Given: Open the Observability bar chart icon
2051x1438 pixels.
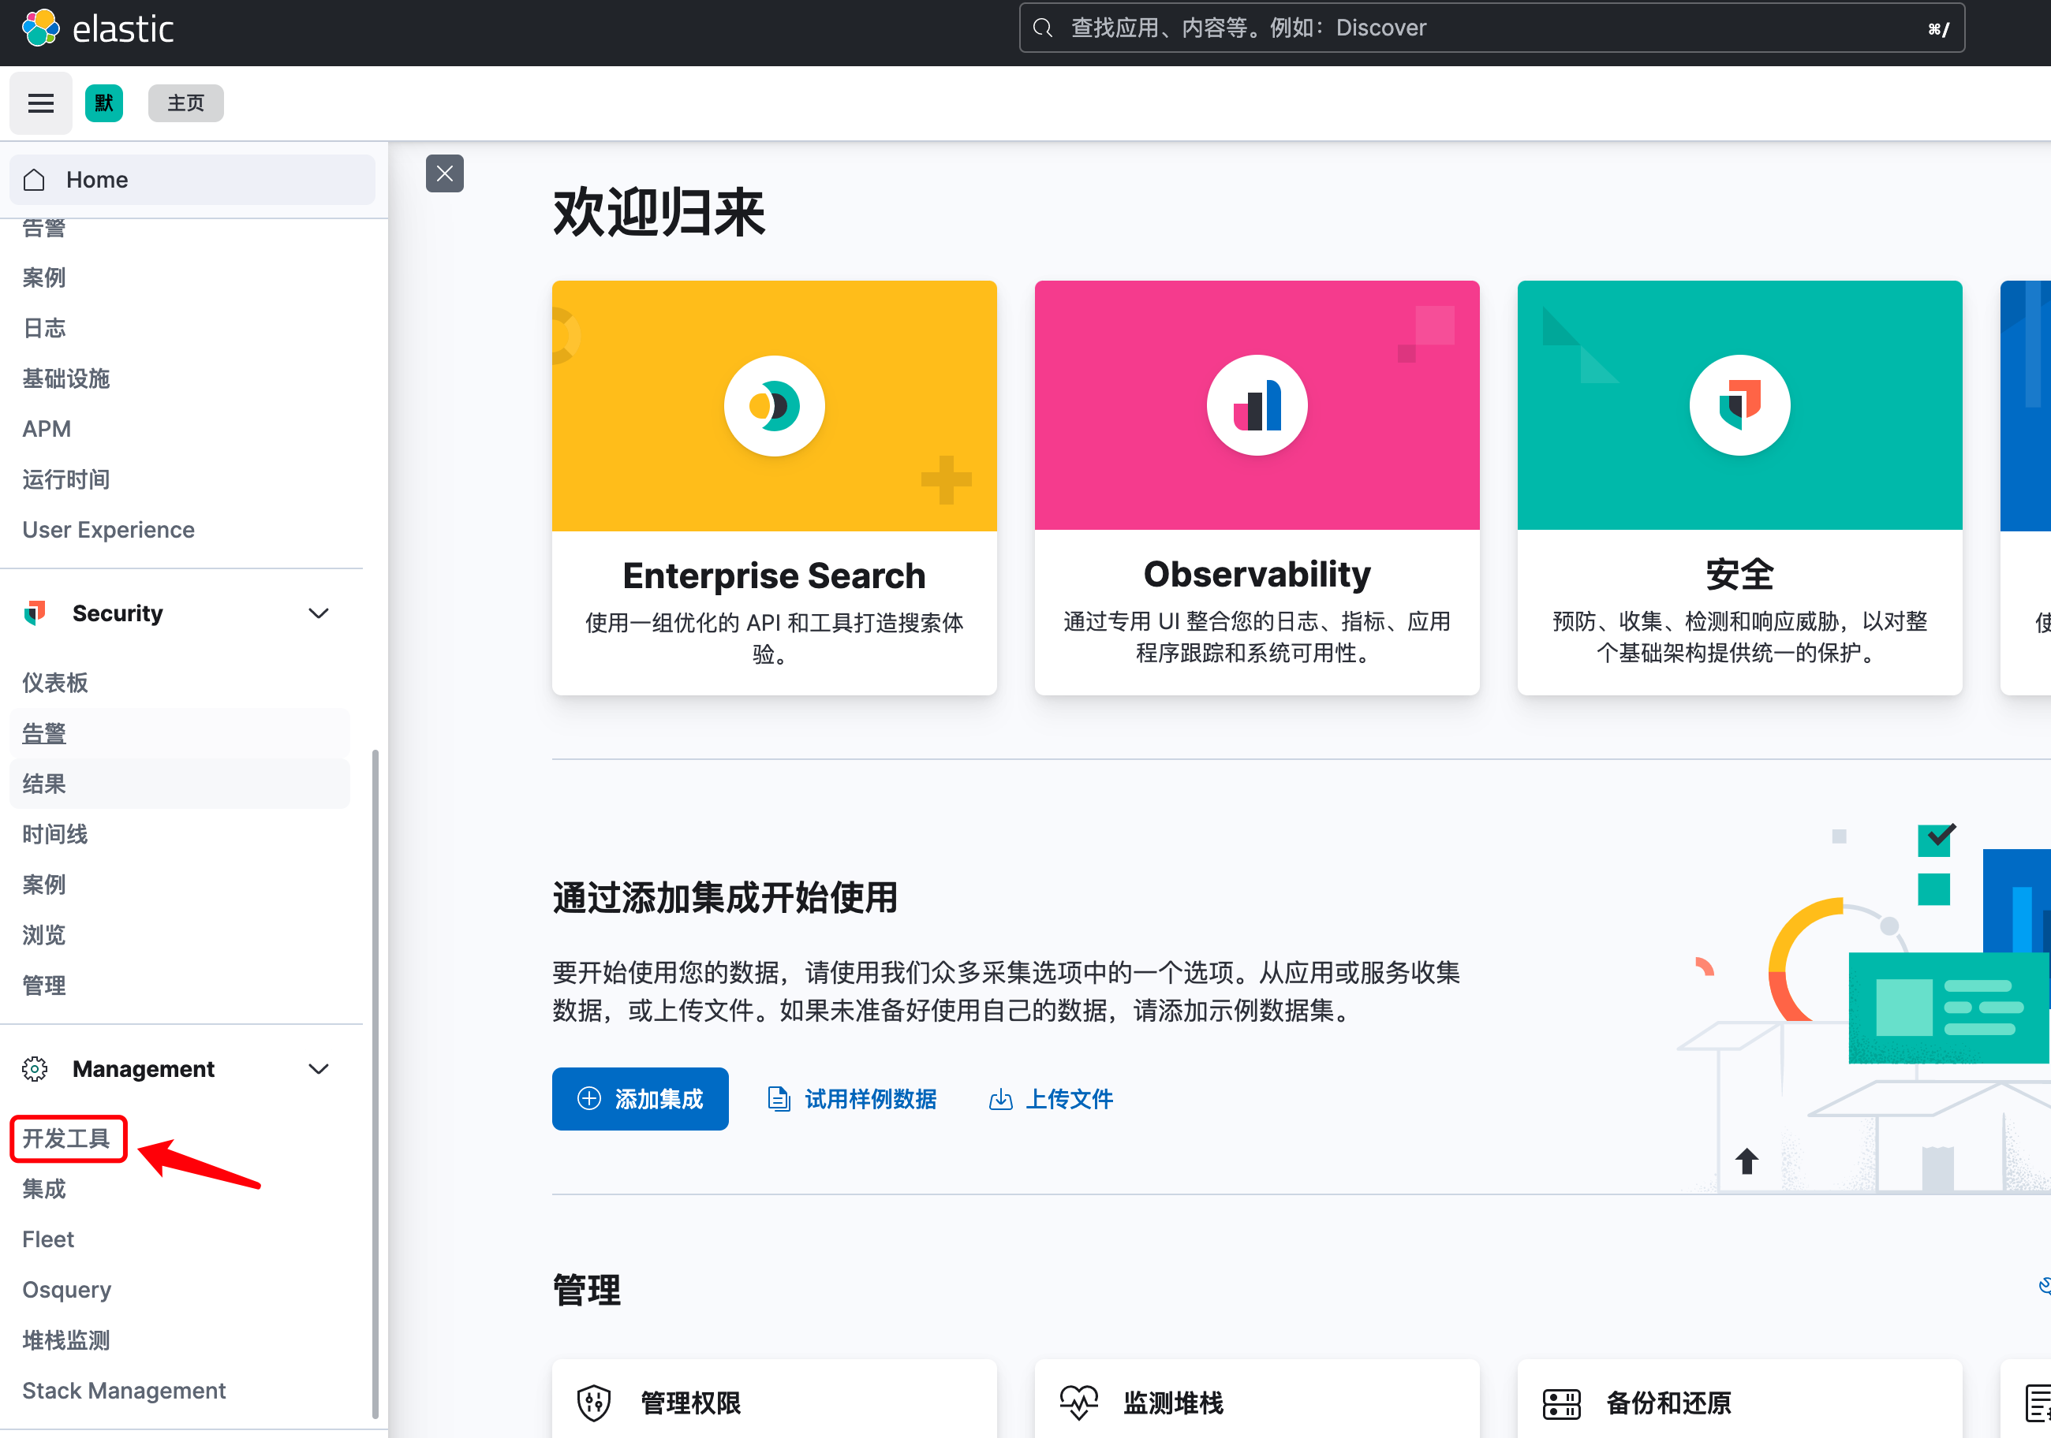Looking at the screenshot, I should click(x=1257, y=405).
